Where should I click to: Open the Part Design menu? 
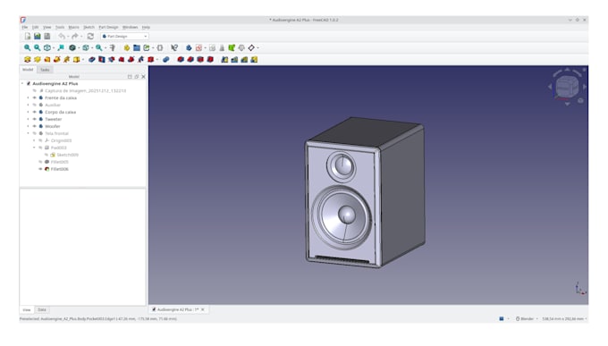pos(108,27)
